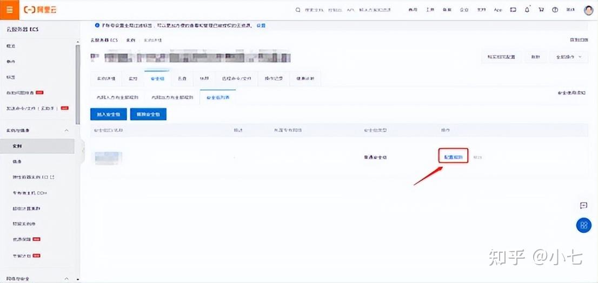The image size is (598, 283).
Task: Switch to the 实例详情 tab
Action: [x=105, y=78]
